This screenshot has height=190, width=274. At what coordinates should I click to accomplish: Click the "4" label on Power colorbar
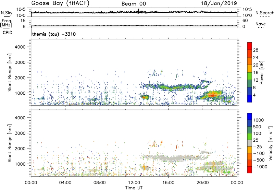tap(254, 95)
